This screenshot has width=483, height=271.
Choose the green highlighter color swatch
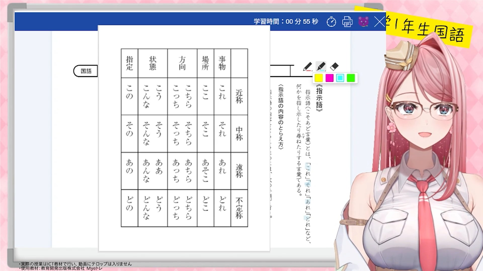click(351, 78)
